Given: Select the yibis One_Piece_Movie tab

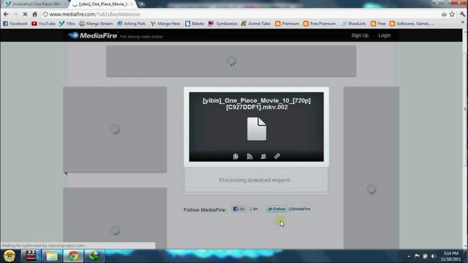Looking at the screenshot, I should click(x=103, y=4).
